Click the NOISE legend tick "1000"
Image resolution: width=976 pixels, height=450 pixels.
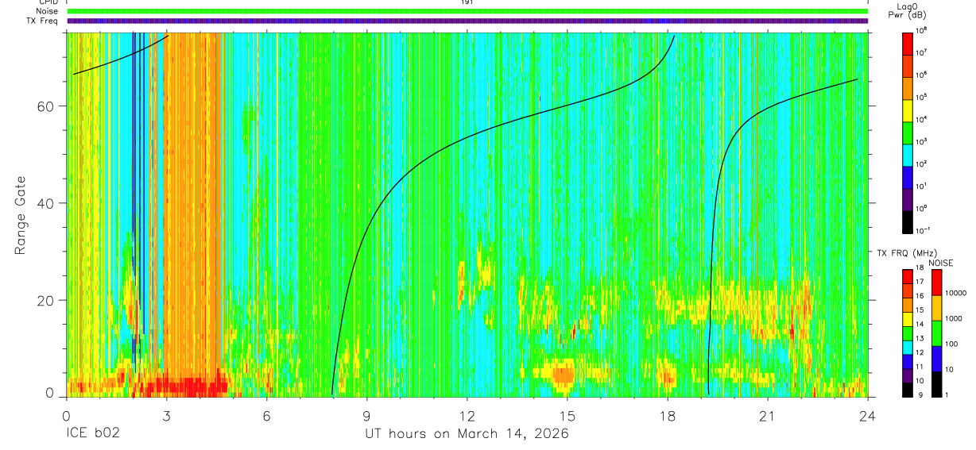pyautogui.click(x=955, y=318)
